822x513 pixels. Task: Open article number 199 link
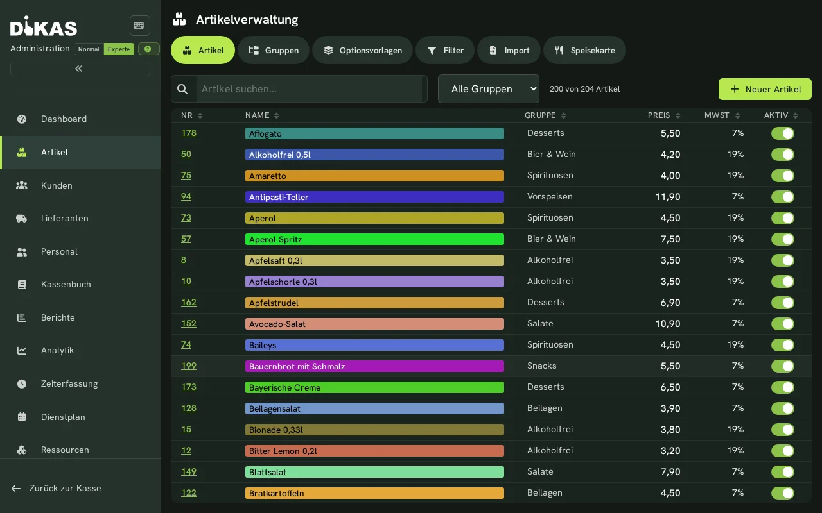coord(189,366)
